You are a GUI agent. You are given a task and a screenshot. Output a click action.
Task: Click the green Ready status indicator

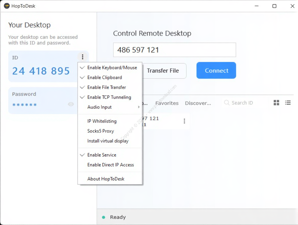pos(104,217)
